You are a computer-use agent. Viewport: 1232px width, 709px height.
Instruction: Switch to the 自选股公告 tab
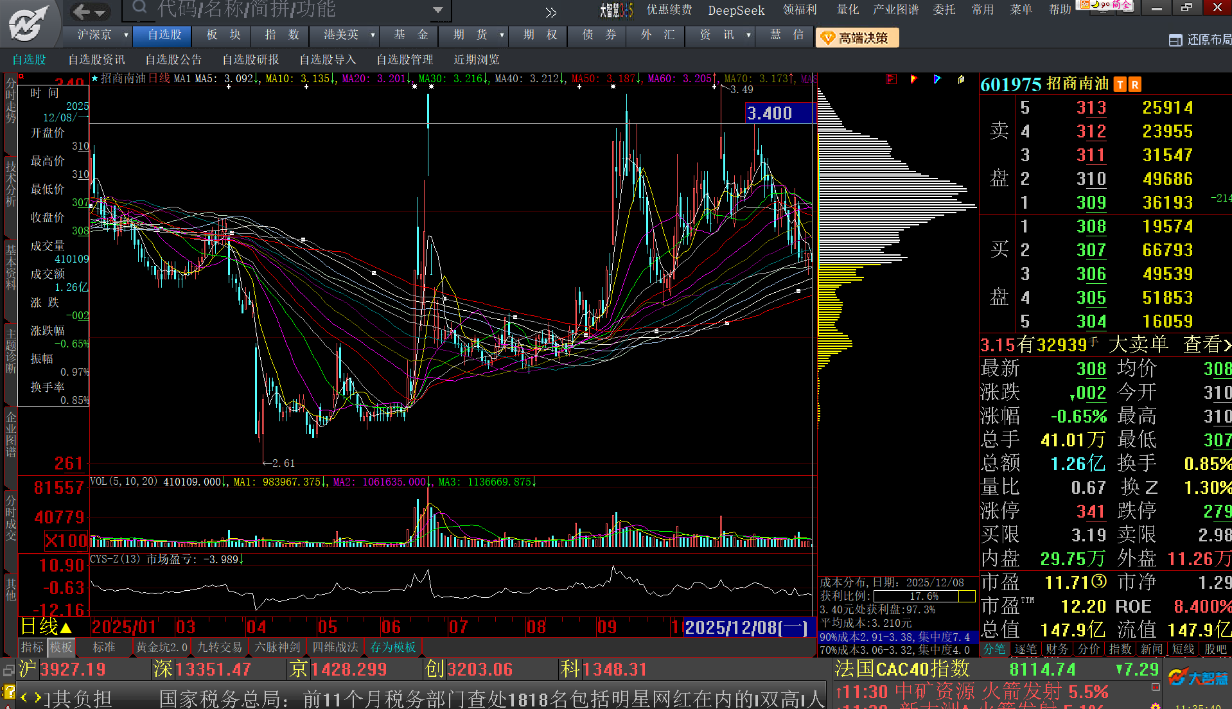coord(173,60)
